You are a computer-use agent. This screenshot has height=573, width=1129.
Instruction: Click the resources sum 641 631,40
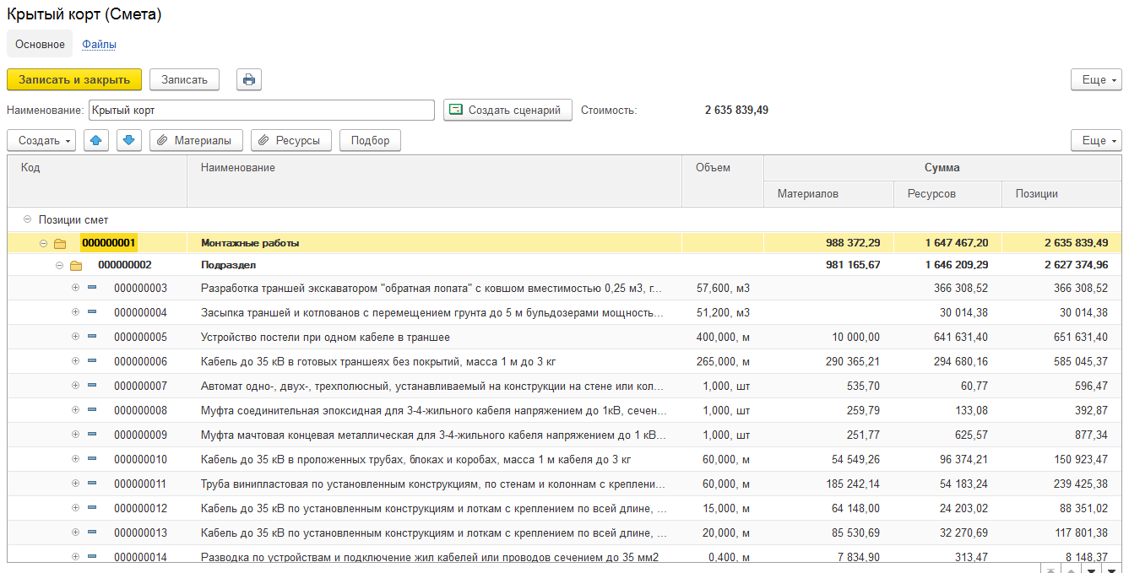948,338
